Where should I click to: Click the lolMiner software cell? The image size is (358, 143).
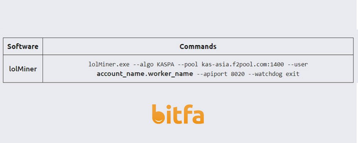(23, 68)
